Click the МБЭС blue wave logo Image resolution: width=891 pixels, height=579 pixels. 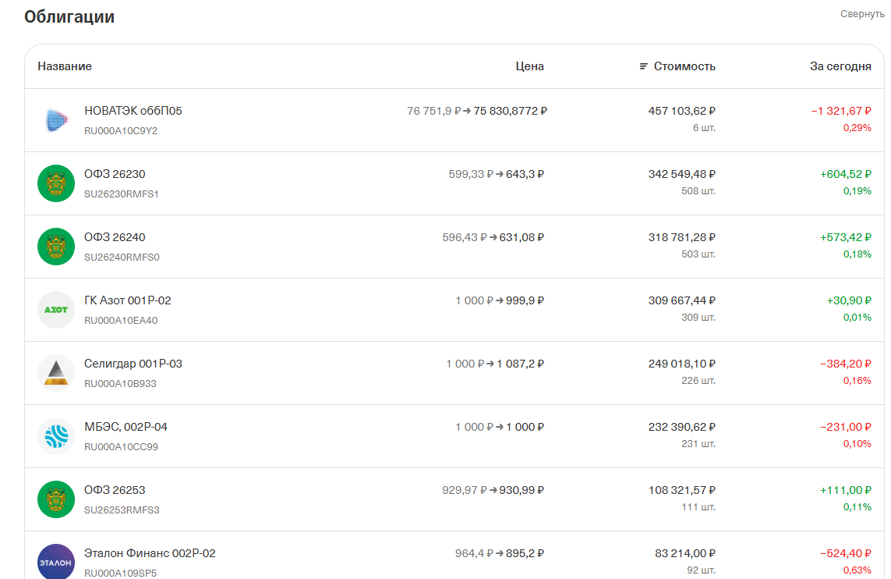pos(56,436)
